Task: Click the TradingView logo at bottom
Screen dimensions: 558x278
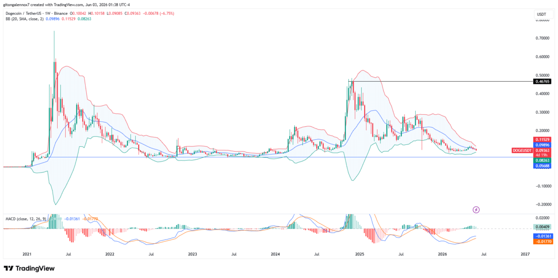Action: pos(29,268)
